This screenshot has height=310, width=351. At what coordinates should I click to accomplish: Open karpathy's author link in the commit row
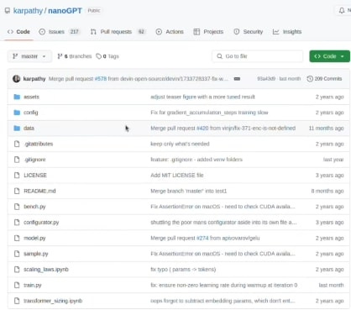click(x=34, y=79)
